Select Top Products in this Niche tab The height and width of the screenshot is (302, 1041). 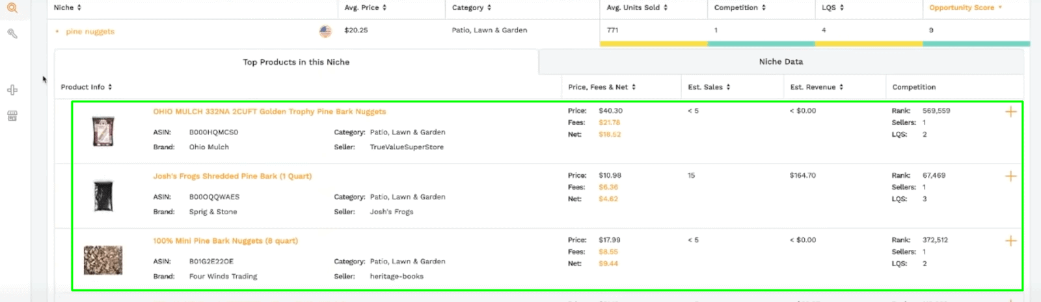(x=296, y=62)
